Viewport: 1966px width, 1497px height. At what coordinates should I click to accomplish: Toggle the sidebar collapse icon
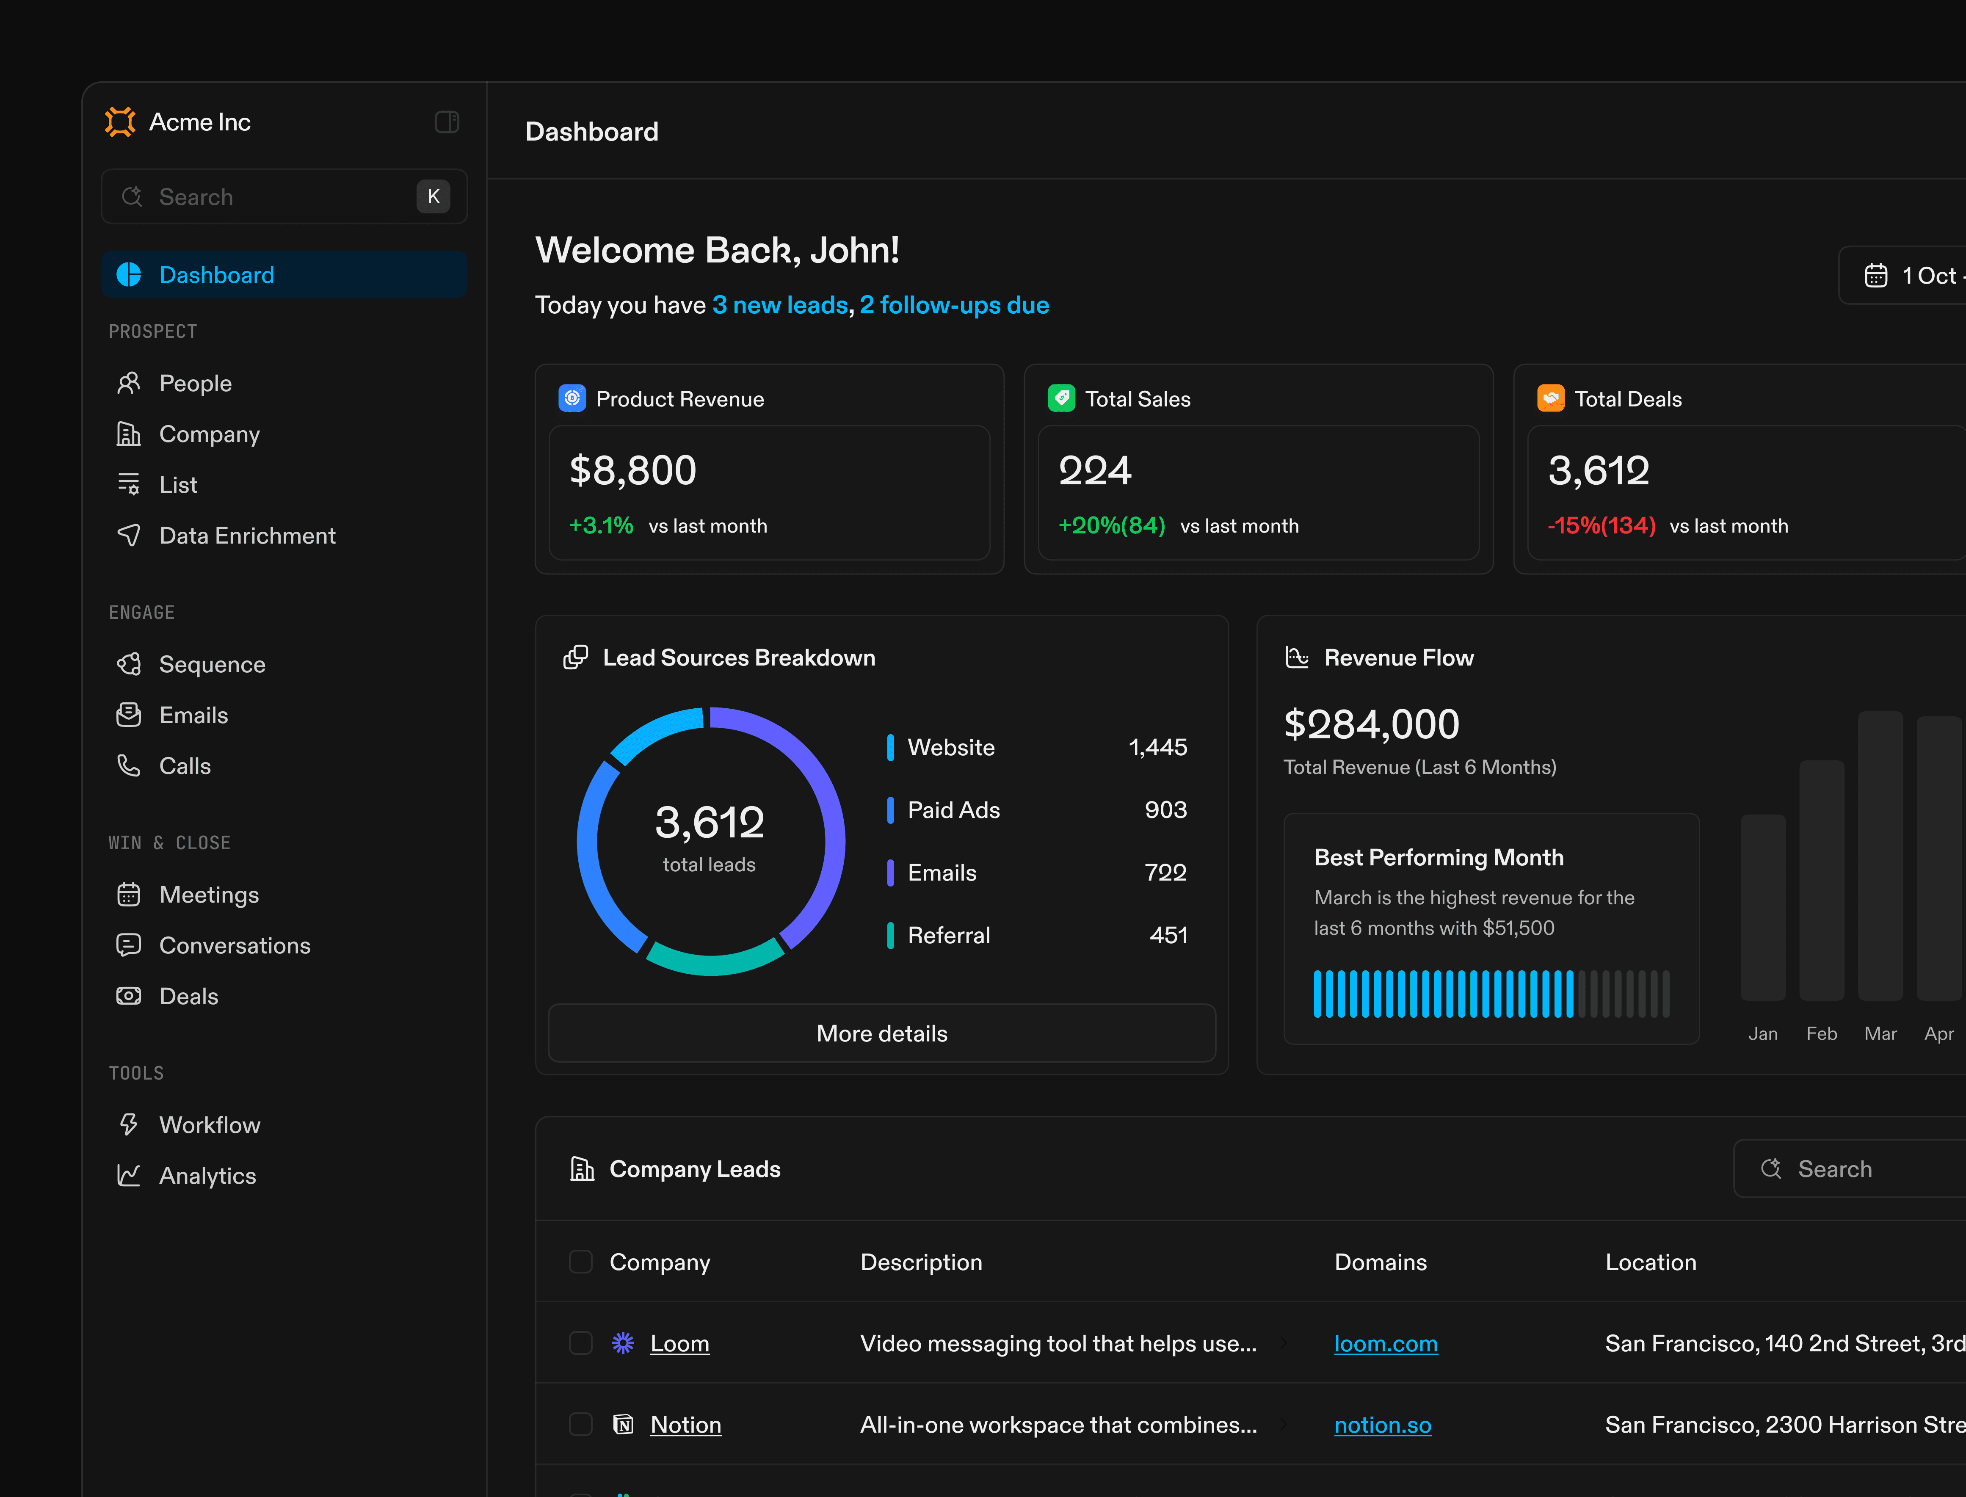[x=446, y=122]
